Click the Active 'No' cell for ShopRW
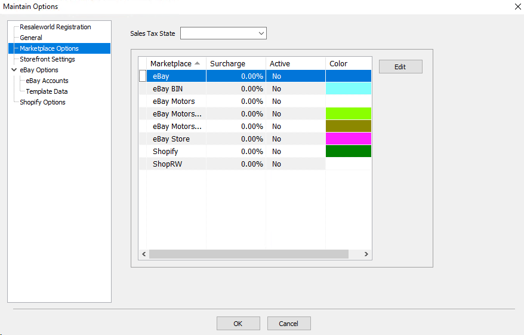The image size is (524, 335). (296, 164)
